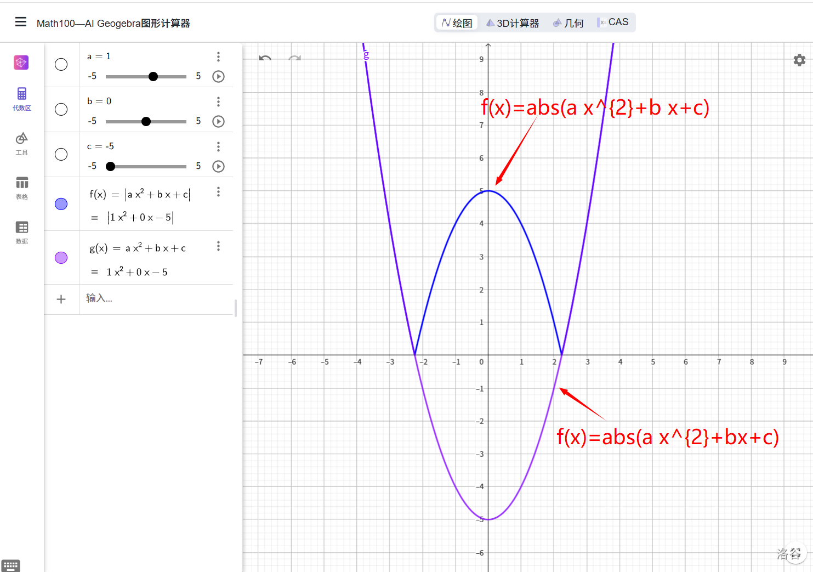Show slider a in graphics view
Image resolution: width=813 pixels, height=572 pixels.
click(61, 65)
